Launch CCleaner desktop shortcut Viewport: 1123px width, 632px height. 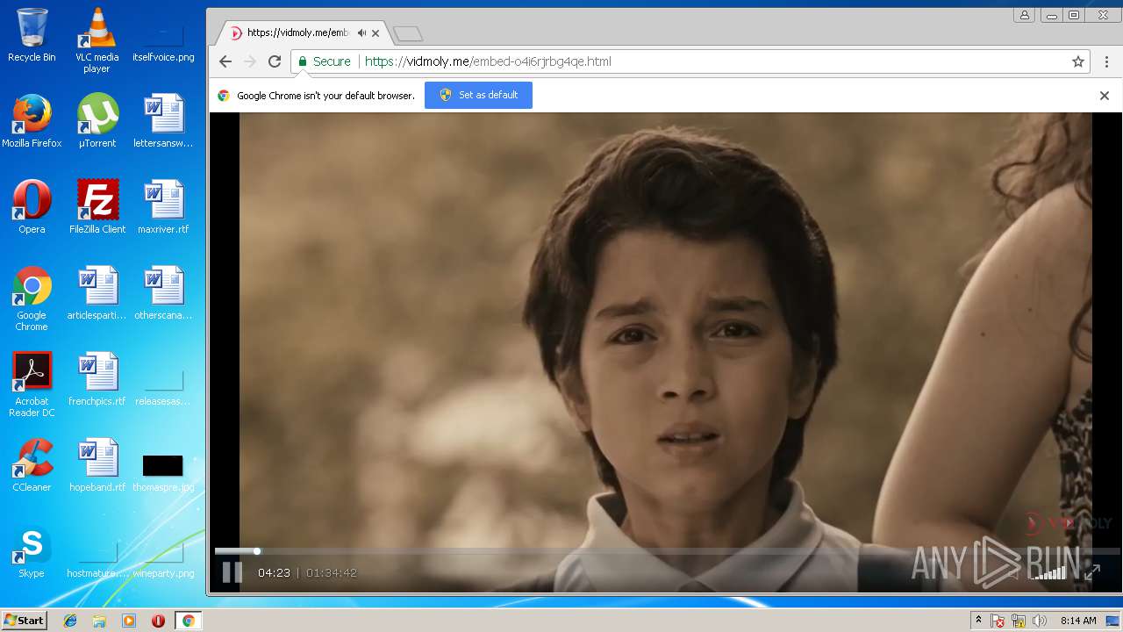32,465
